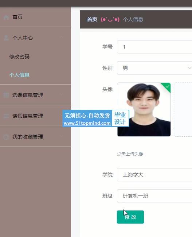The height and width of the screenshot is (237, 192).
Task: Click the kaomoji face in breadcrumb
Action: tap(110, 19)
